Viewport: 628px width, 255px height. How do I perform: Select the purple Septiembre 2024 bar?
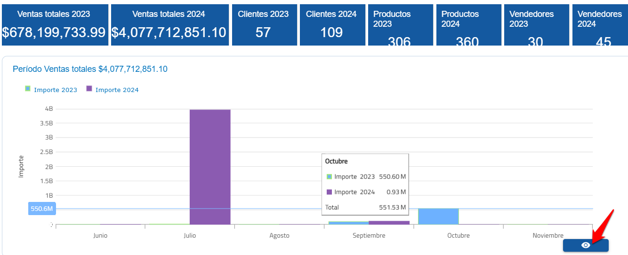[x=389, y=222]
